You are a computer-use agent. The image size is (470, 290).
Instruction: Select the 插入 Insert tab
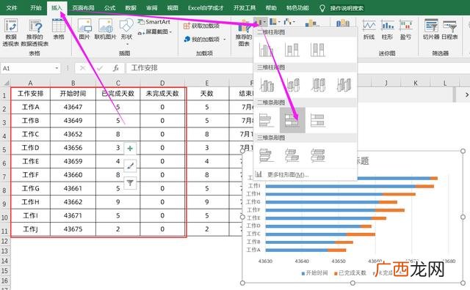57,8
